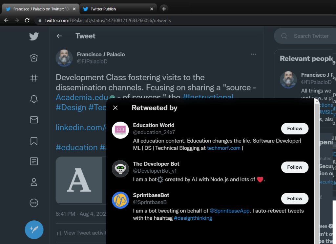336x244 pixels.
Task: Follow The Developer Bot account
Action: point(294,167)
